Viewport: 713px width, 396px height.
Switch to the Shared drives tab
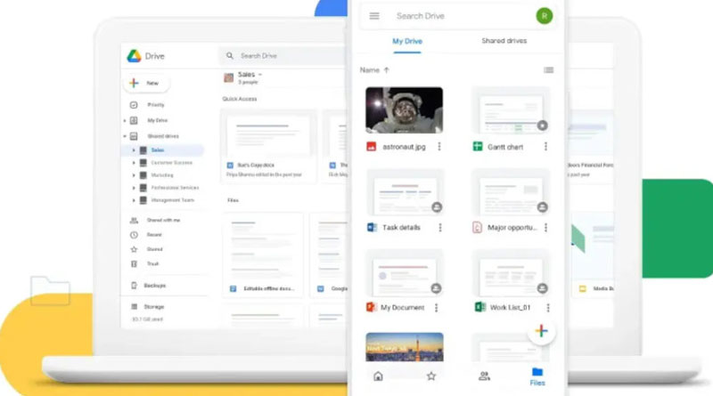tap(504, 41)
